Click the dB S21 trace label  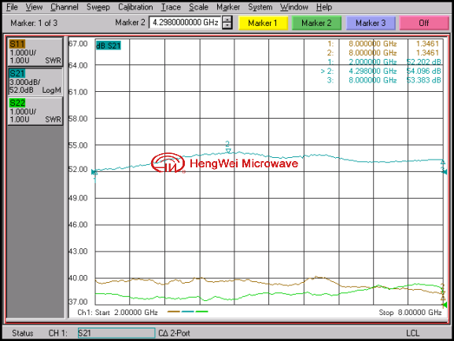pyautogui.click(x=109, y=46)
